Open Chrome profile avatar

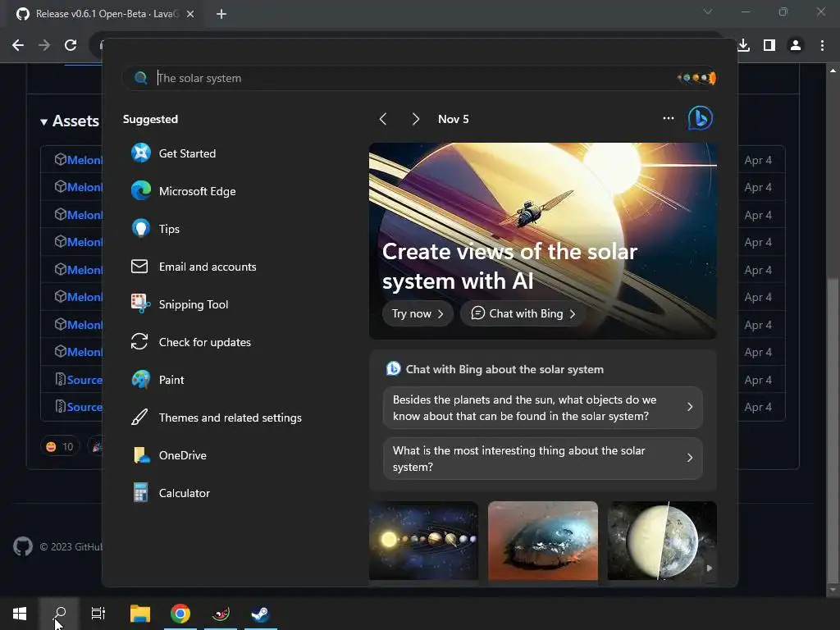click(796, 45)
